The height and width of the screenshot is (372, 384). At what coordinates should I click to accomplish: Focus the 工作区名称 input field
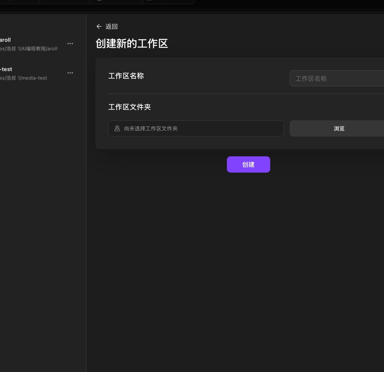tap(337, 78)
